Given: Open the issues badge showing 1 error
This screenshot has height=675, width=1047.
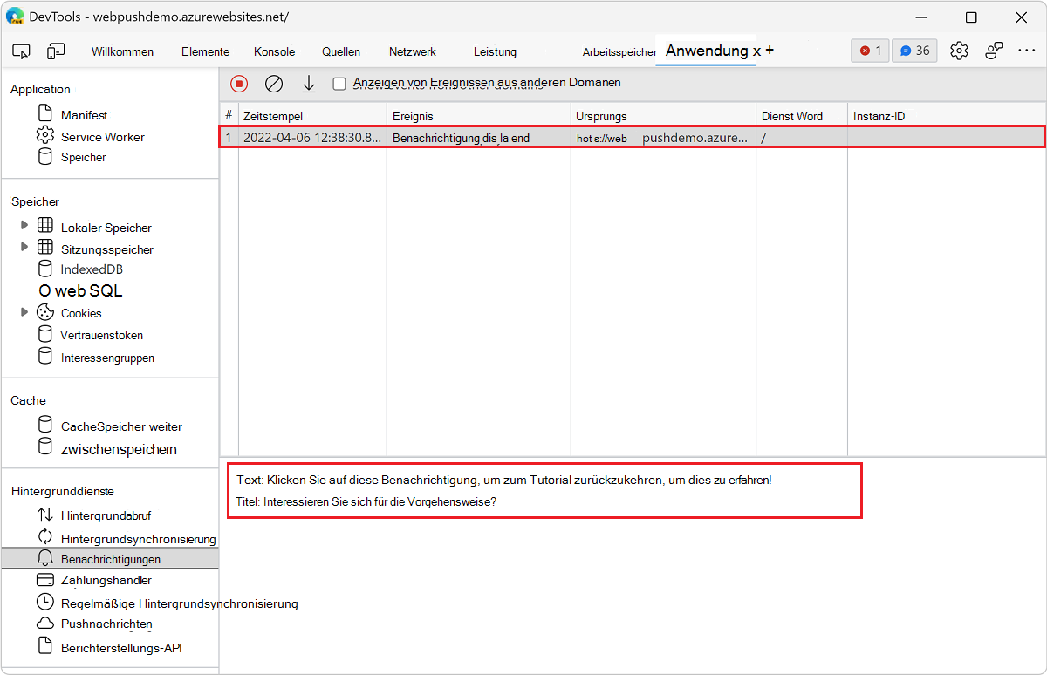Looking at the screenshot, I should tap(869, 51).
